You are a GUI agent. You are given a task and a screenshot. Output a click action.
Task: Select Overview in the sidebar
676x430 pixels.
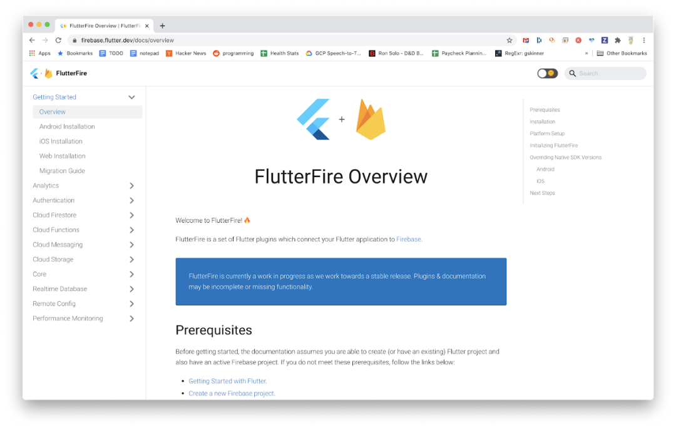click(x=88, y=111)
